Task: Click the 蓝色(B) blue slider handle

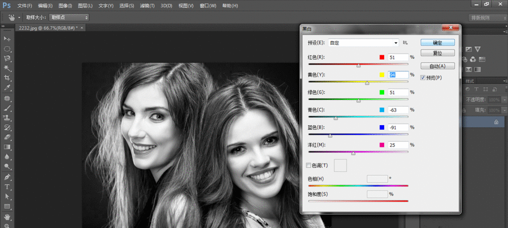Action: [330, 135]
